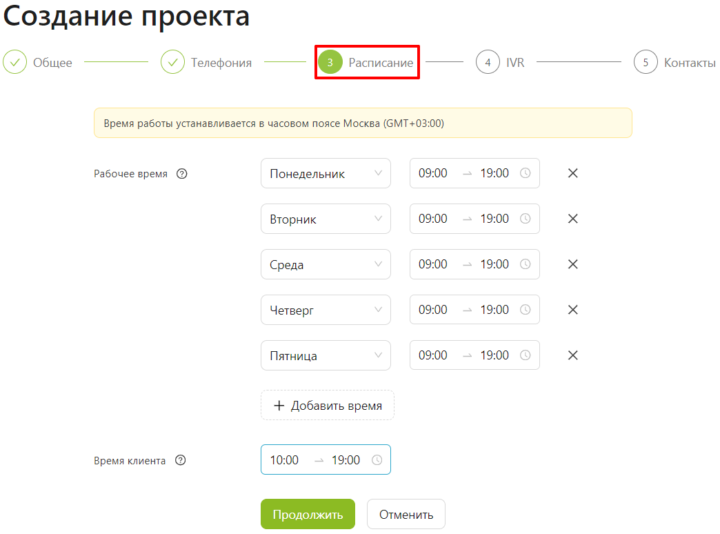Image resolution: width=720 pixels, height=534 pixels.
Task: Open the Четверг day dropdown
Action: [326, 310]
